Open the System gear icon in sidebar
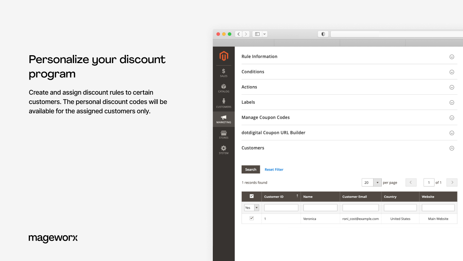Viewport: 463px width, 261px height. coord(224,149)
